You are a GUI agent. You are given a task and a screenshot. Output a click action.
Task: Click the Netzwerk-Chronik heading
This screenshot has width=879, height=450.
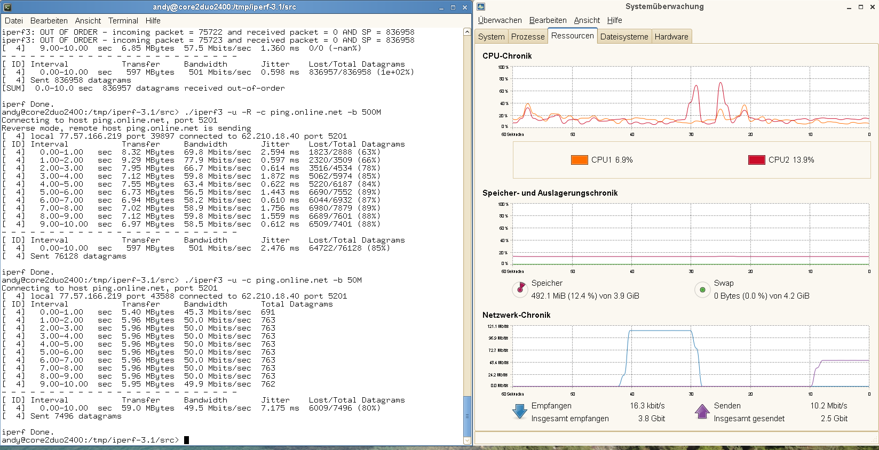point(517,315)
